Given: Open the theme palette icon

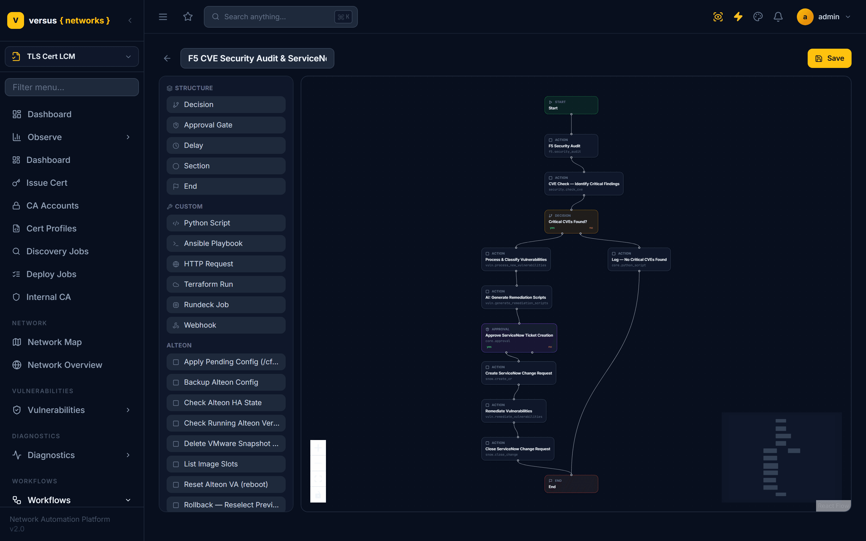Looking at the screenshot, I should [x=758, y=17].
